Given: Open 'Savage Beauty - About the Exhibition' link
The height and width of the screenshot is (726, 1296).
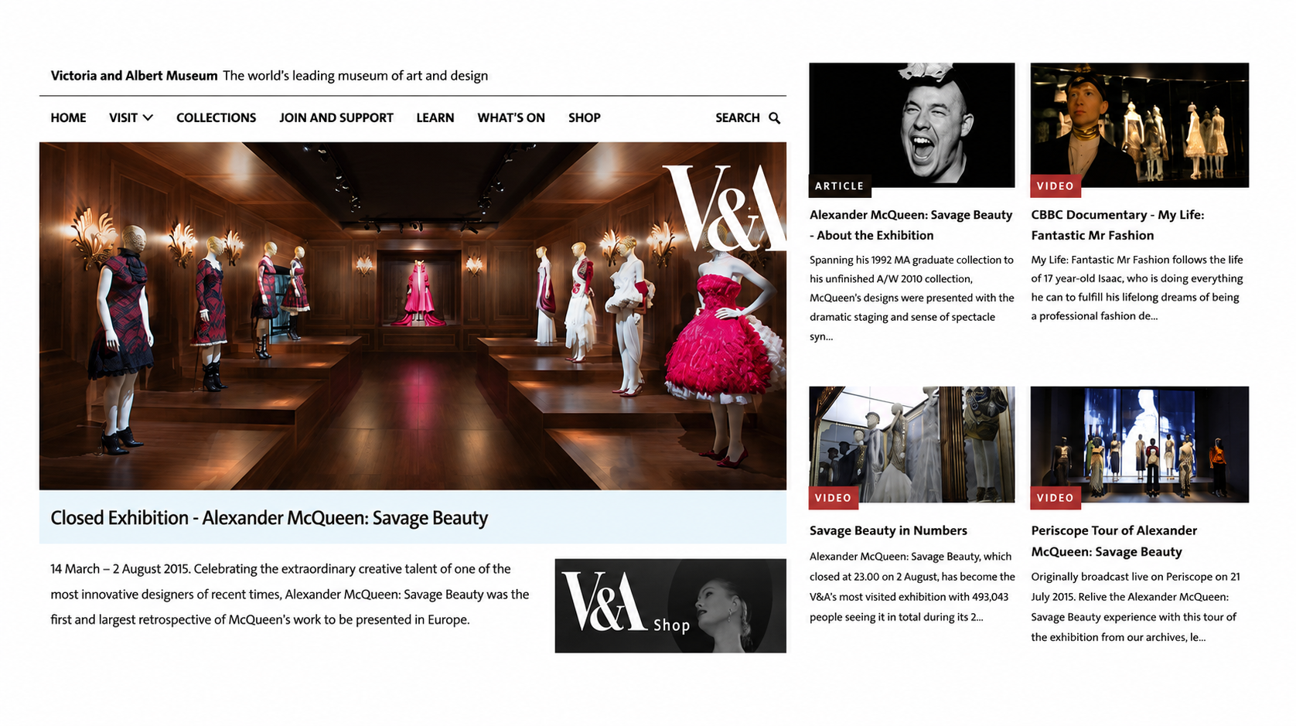Looking at the screenshot, I should pos(911,225).
